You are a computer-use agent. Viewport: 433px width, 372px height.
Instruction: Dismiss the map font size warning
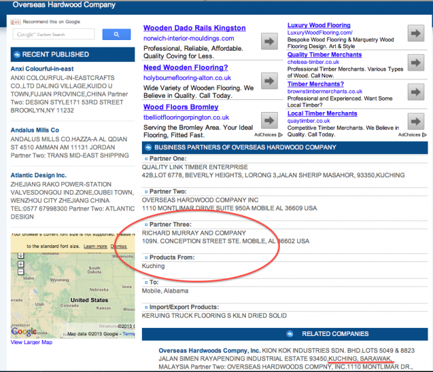pyautogui.click(x=119, y=246)
